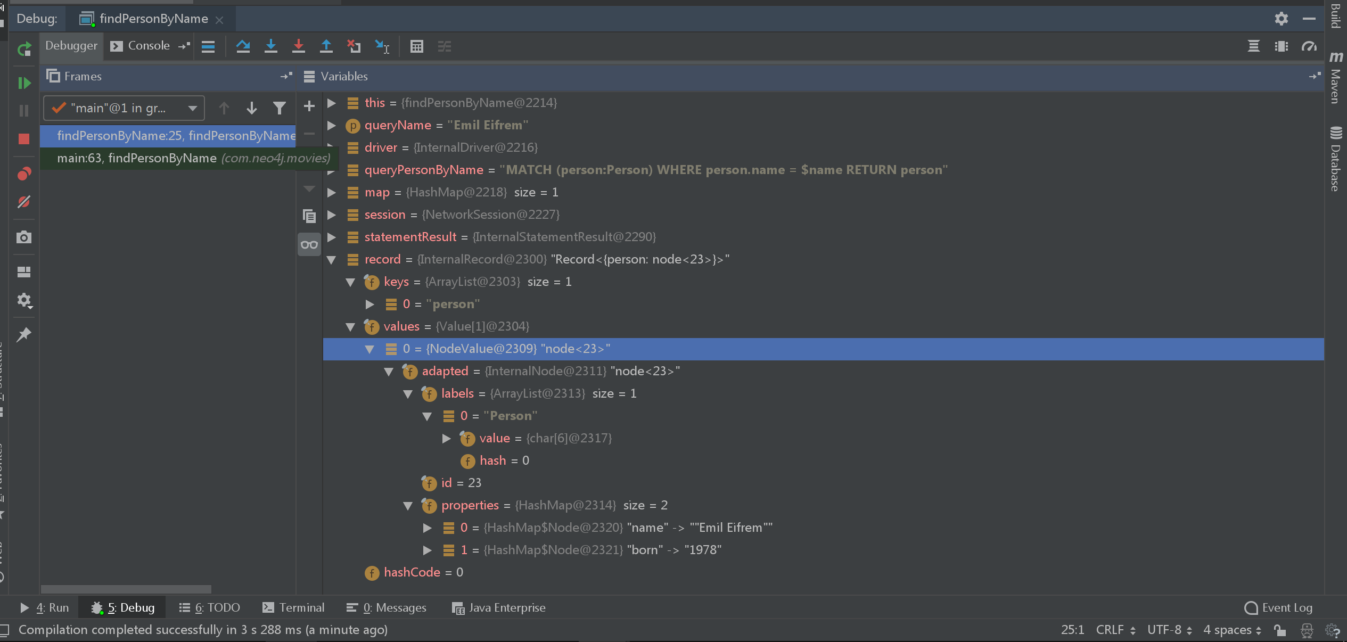This screenshot has width=1347, height=642.
Task: Select the next frame with the down arrow
Action: 252,108
